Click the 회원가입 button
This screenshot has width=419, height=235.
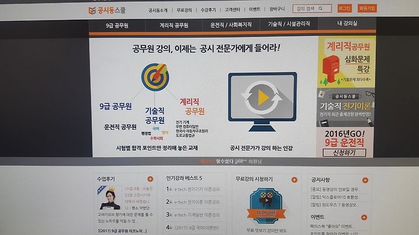tap(367, 8)
